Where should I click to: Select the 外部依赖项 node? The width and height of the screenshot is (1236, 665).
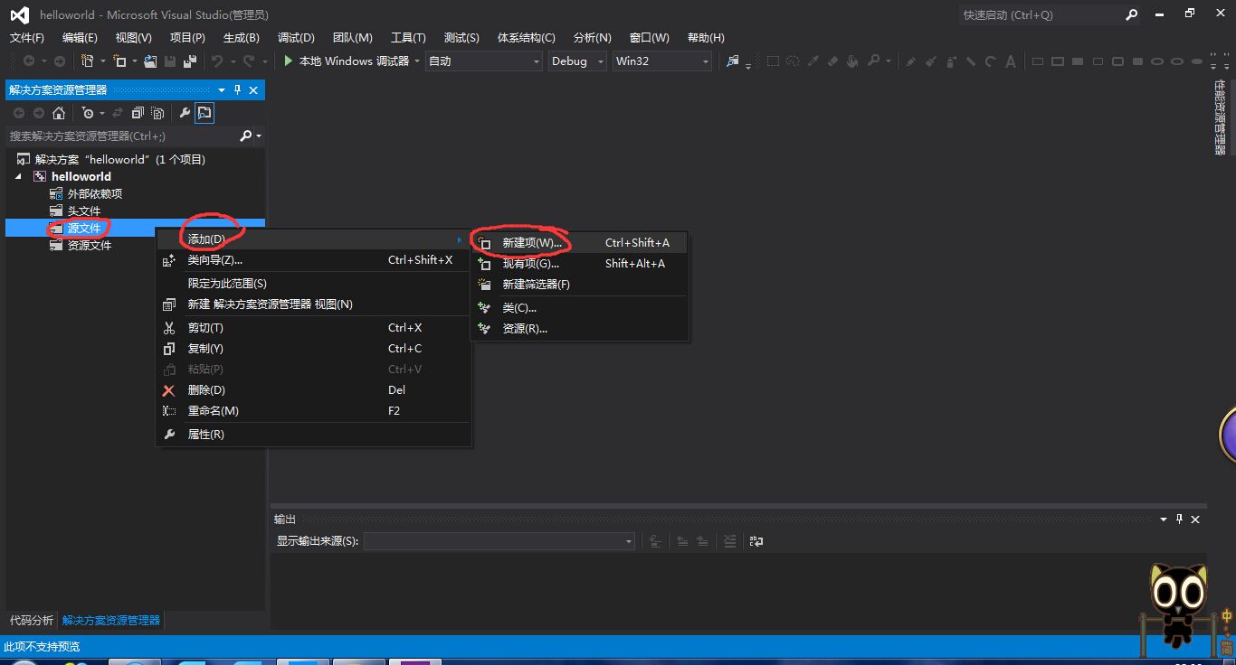(x=95, y=194)
